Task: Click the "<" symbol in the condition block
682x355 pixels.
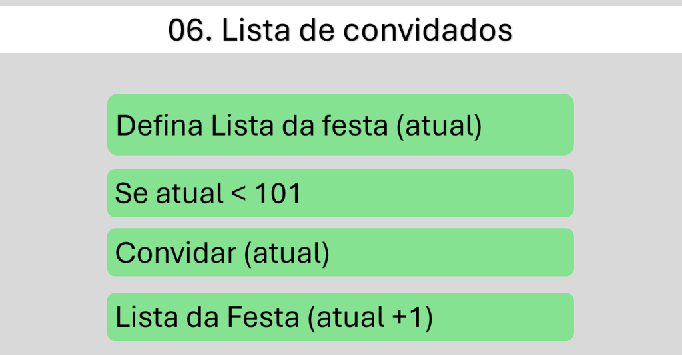Action: (x=239, y=194)
